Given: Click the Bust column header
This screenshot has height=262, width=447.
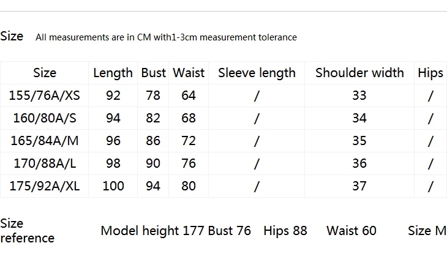Looking at the screenshot, I should [153, 73].
